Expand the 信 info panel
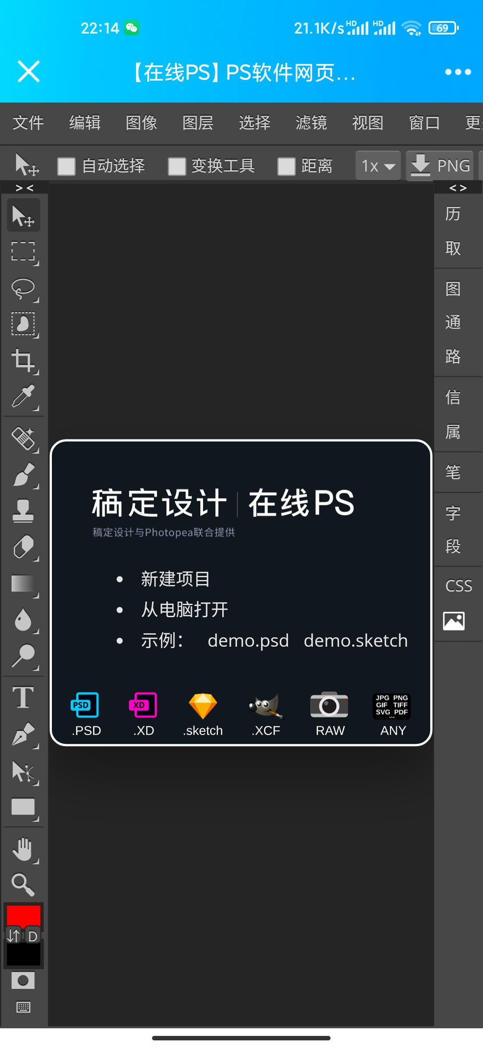Image resolution: width=483 pixels, height=1048 pixels. pos(453,397)
